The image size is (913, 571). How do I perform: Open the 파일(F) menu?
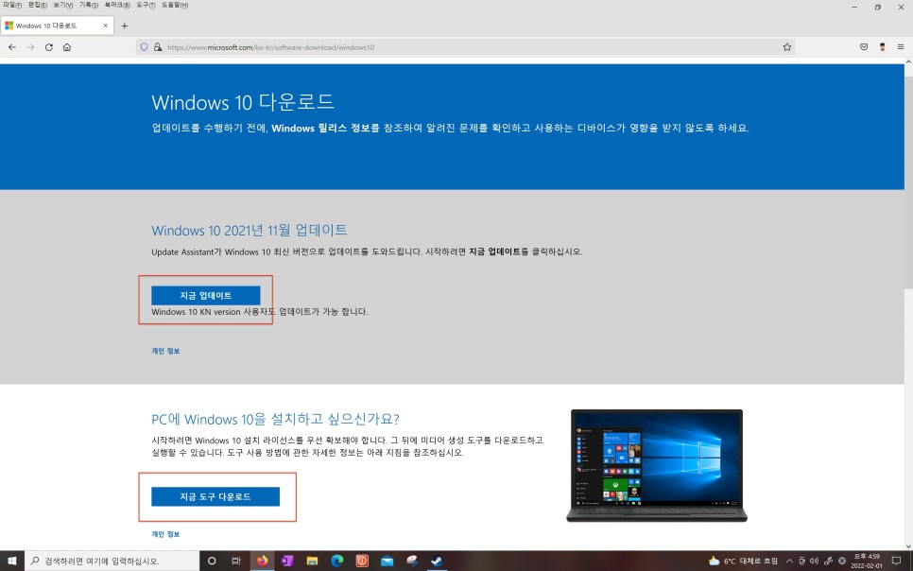point(11,5)
